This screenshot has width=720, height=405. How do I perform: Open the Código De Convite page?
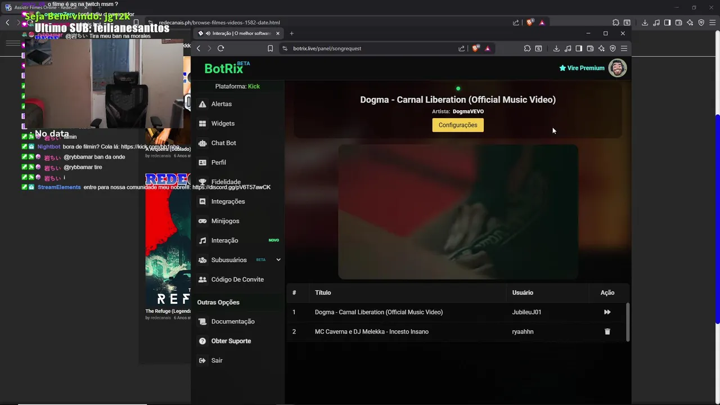237,280
